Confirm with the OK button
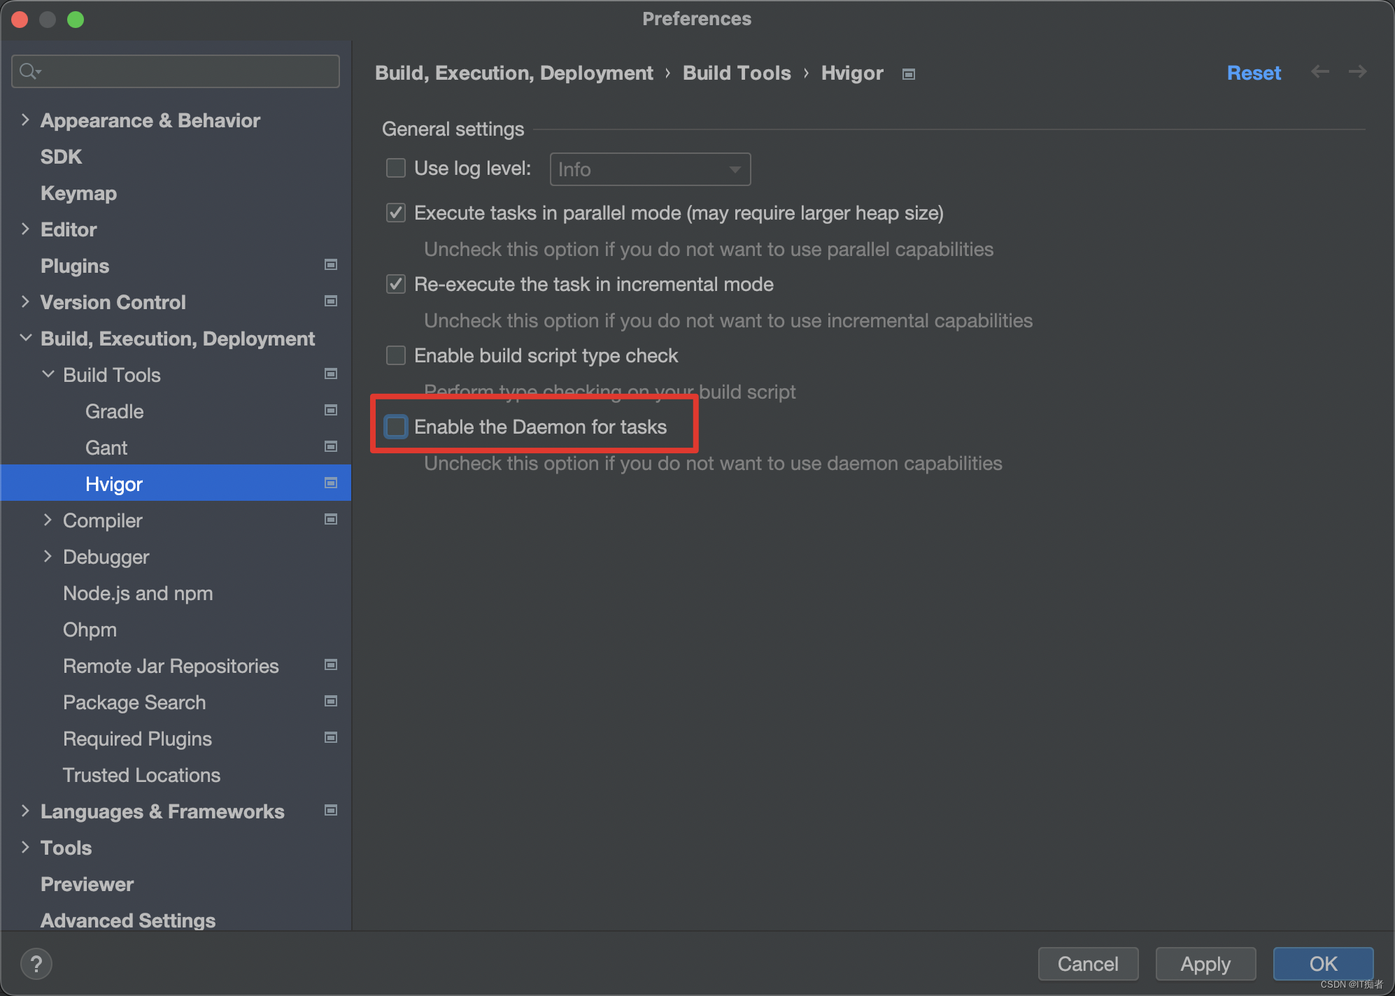Screen dimensions: 1395x996 click(1323, 964)
